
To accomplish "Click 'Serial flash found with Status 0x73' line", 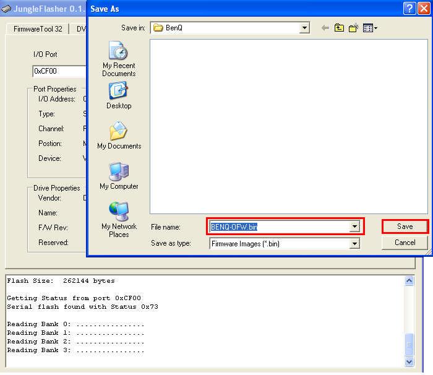I will 82,307.
